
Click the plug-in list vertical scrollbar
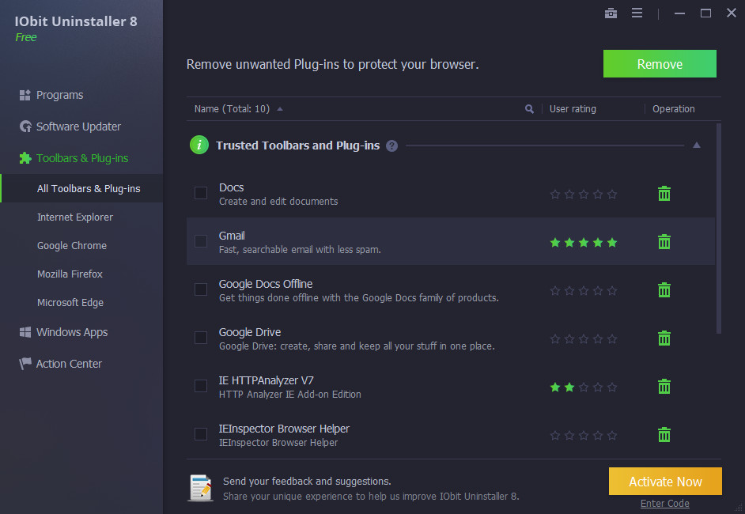click(x=718, y=229)
